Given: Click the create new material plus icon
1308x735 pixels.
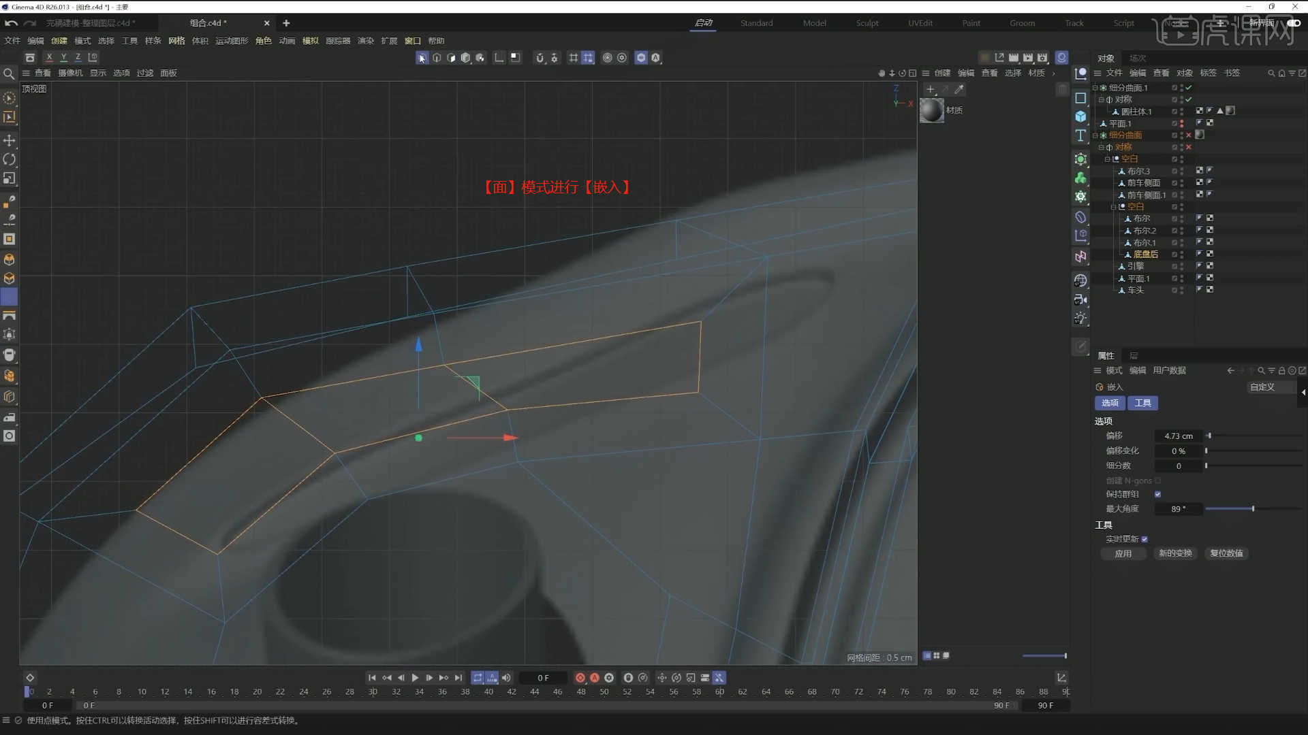Looking at the screenshot, I should pos(931,89).
